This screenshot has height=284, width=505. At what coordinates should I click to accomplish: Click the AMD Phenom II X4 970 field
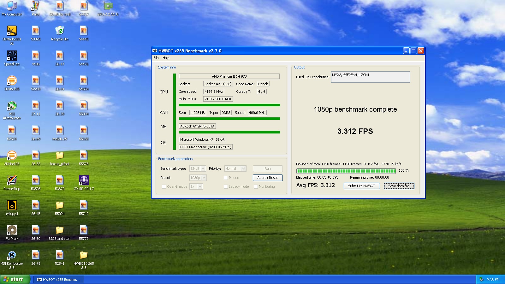(x=229, y=76)
